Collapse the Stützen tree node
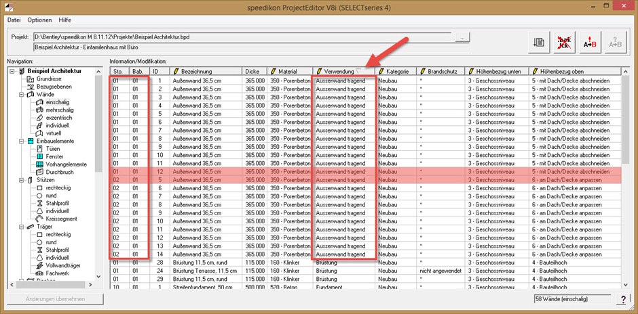The image size is (638, 314). [x=21, y=180]
